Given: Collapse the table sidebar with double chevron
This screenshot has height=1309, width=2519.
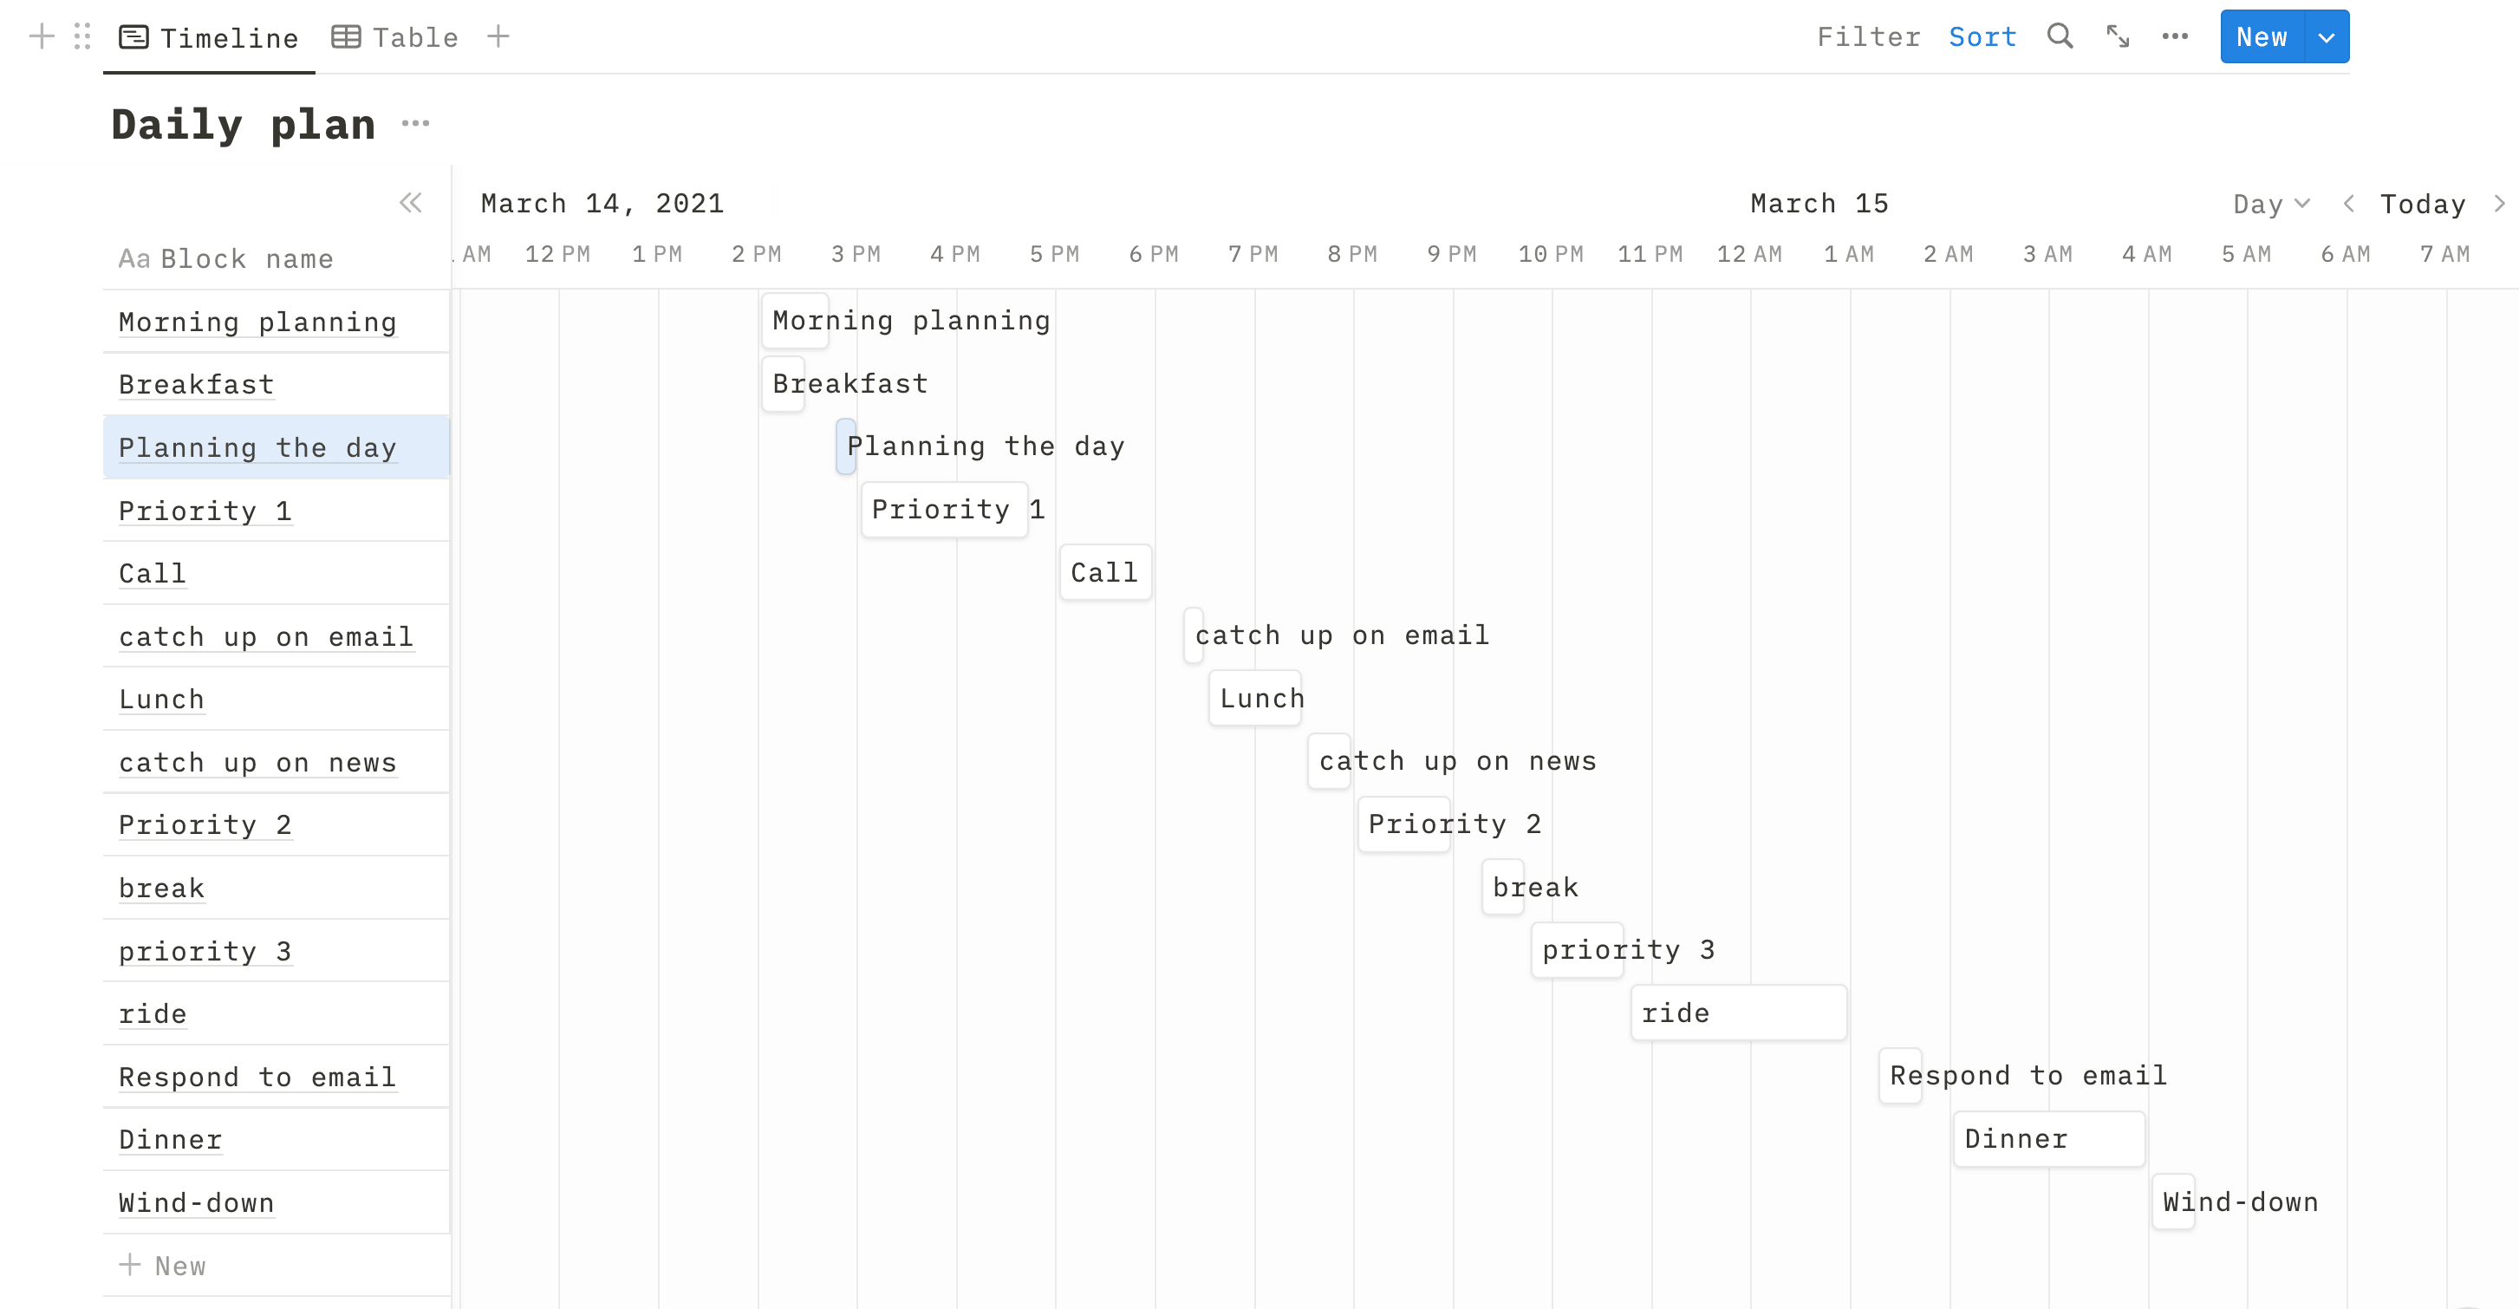Looking at the screenshot, I should pyautogui.click(x=411, y=204).
